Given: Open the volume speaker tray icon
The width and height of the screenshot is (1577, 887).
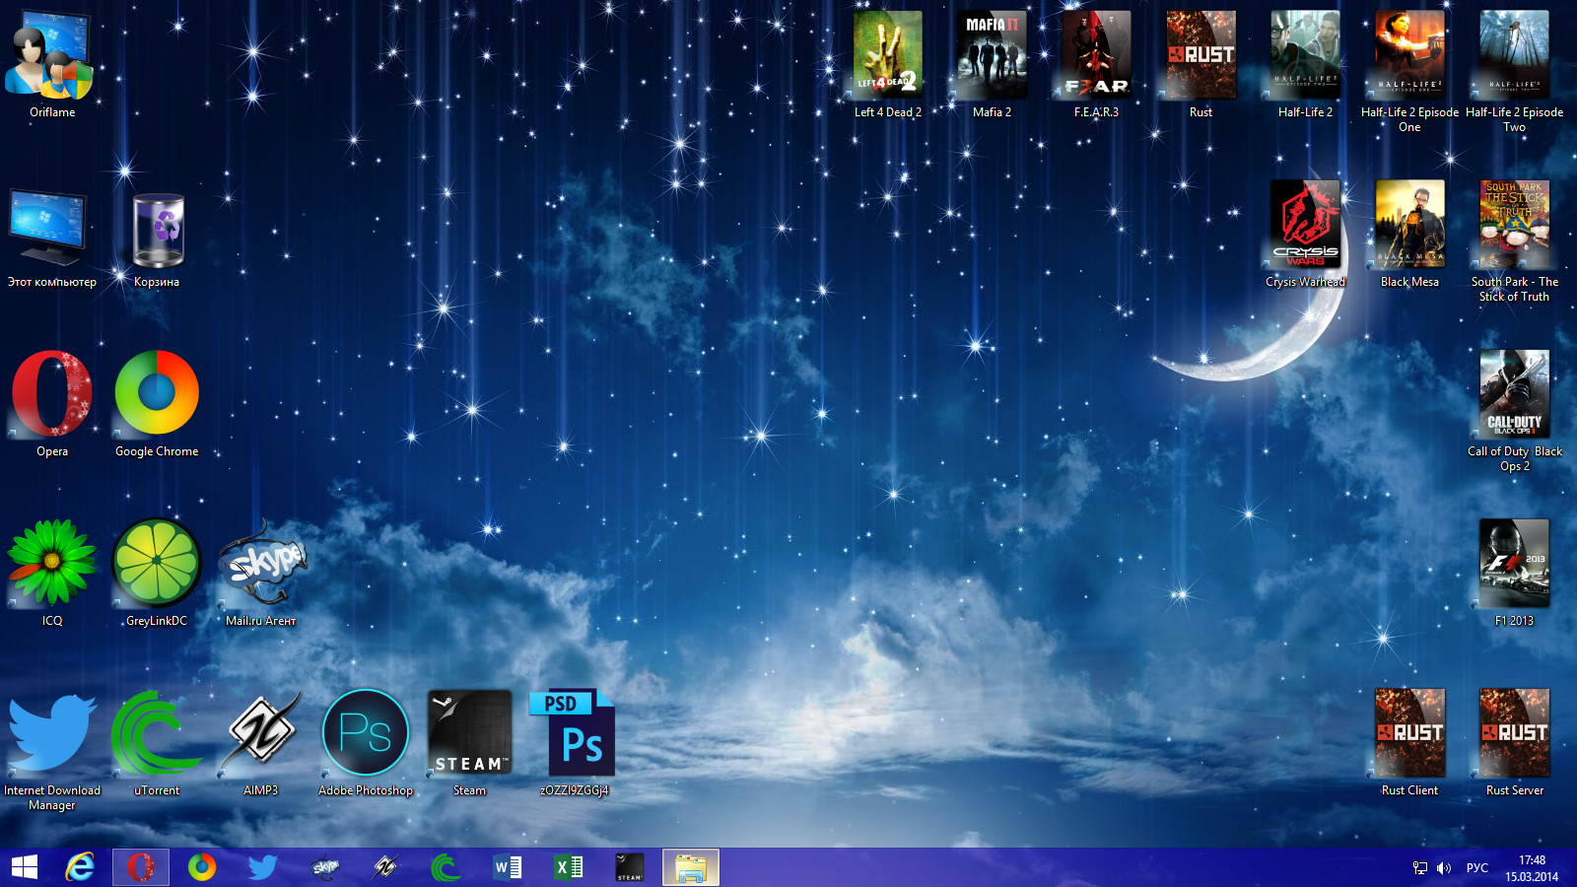Looking at the screenshot, I should (1444, 868).
